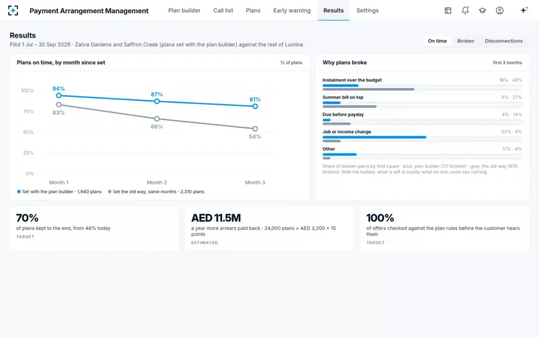Open the layout panel icon
Image resolution: width=539 pixels, height=337 pixels.
(x=448, y=10)
